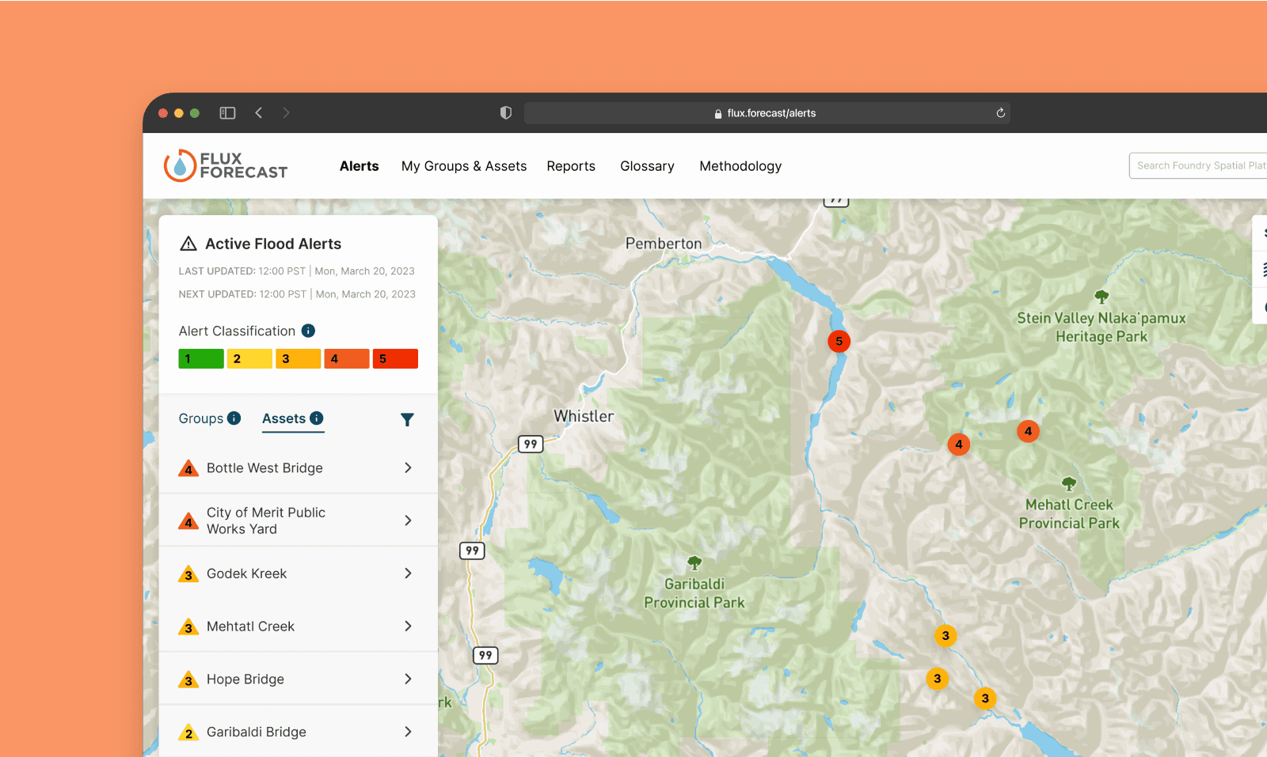Select the yellow level 2 classification swatch
Image resolution: width=1267 pixels, height=757 pixels.
(249, 359)
